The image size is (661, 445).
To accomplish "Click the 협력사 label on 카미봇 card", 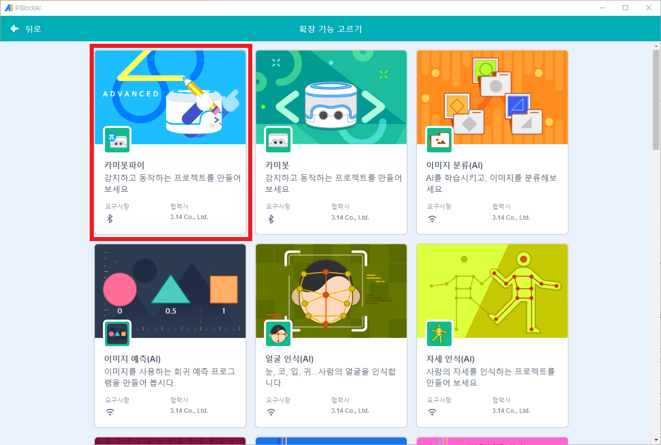I will (340, 206).
